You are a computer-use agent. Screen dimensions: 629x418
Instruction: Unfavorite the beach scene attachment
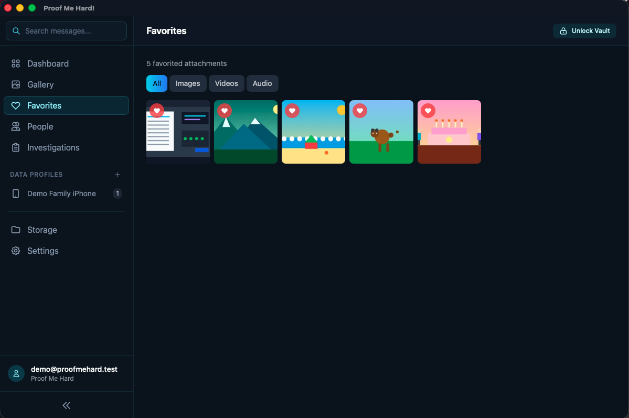(292, 111)
